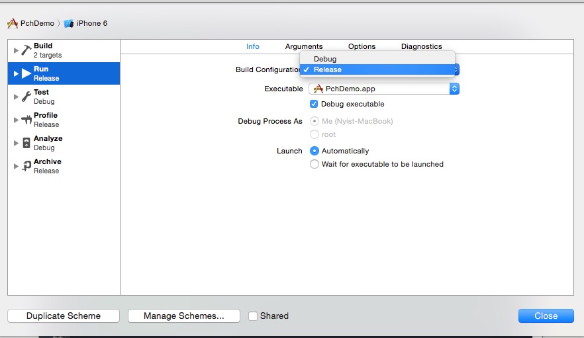Select the Archive icon in sidebar
584x338 pixels.
click(26, 166)
